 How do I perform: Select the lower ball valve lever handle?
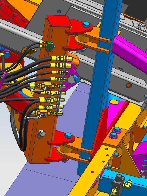tap(36, 117)
